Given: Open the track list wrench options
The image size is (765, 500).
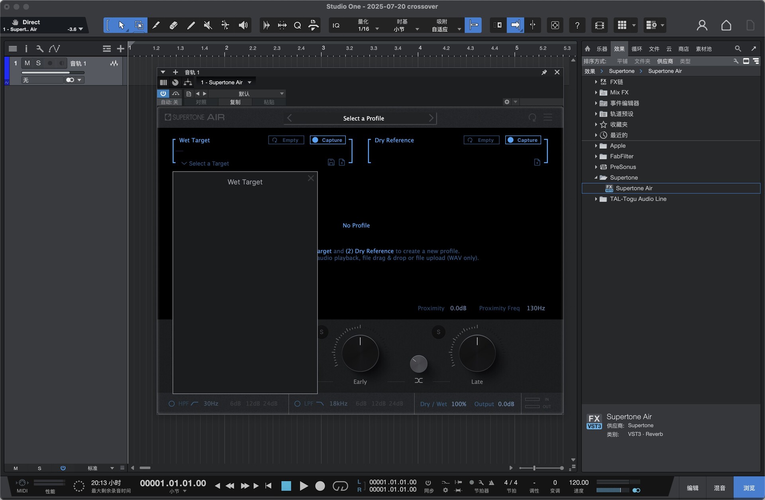Looking at the screenshot, I should 39,49.
